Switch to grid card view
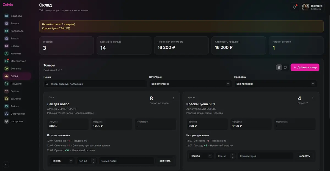 [x=279, y=67]
